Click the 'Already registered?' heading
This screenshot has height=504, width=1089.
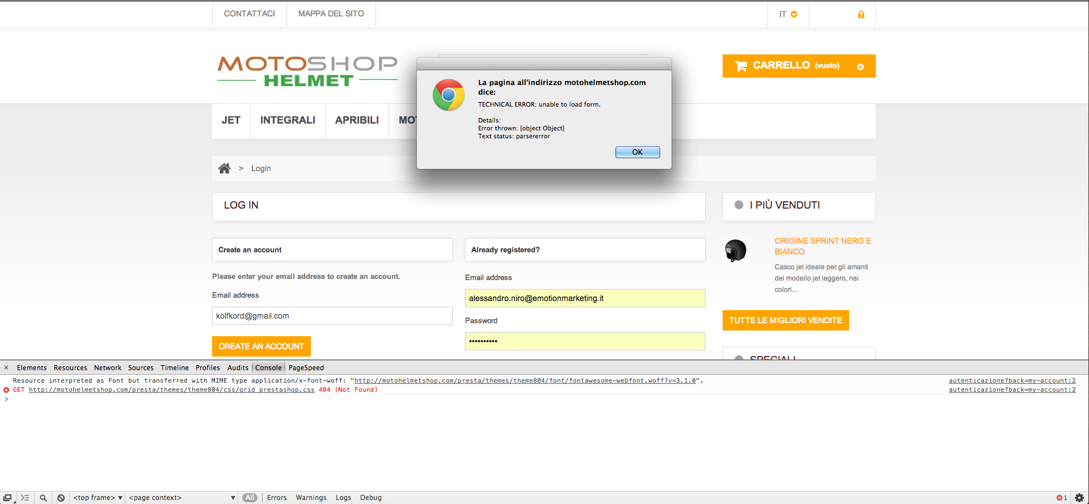pyautogui.click(x=505, y=249)
